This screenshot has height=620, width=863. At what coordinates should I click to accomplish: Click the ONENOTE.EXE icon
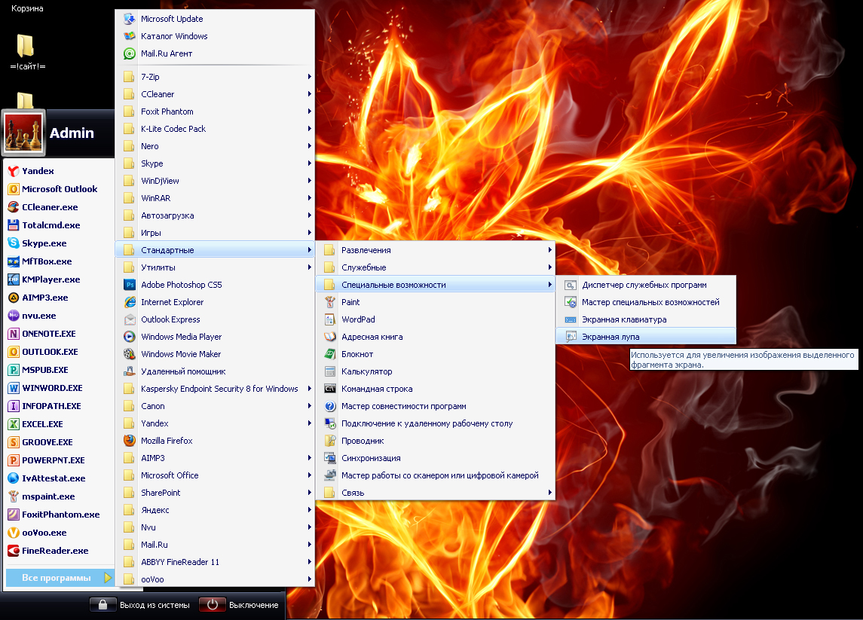pos(14,334)
